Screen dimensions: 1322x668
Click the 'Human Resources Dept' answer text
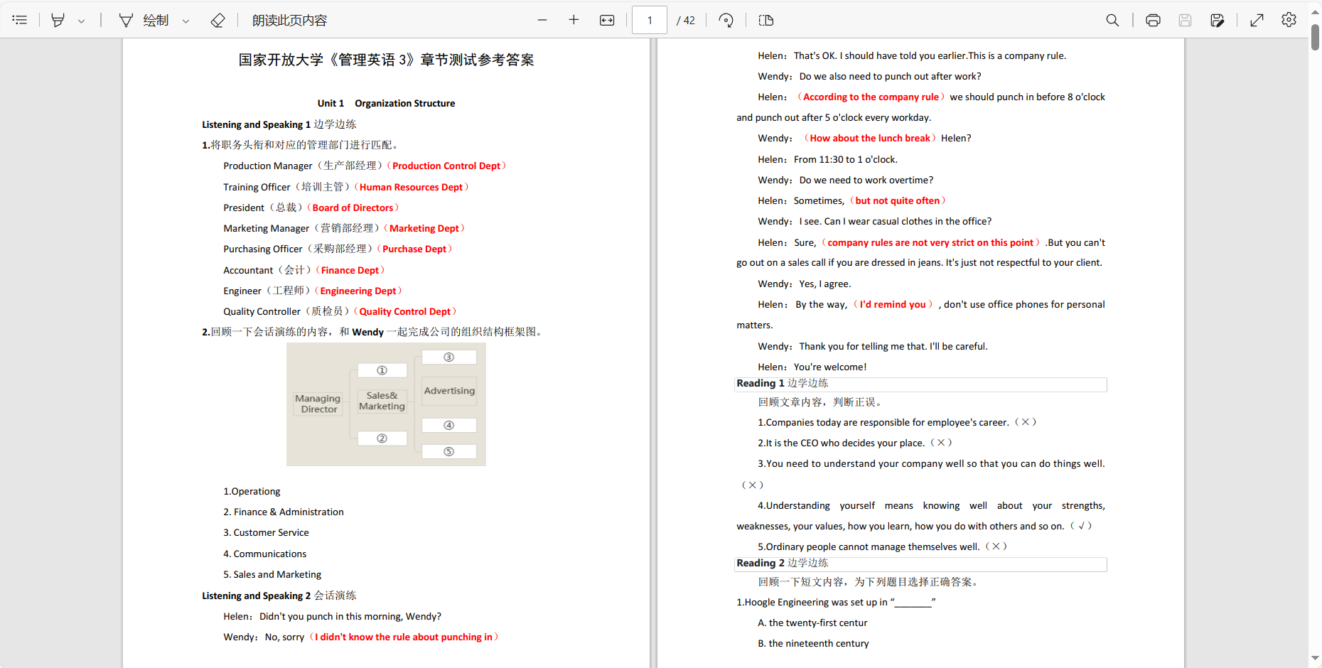click(x=411, y=187)
